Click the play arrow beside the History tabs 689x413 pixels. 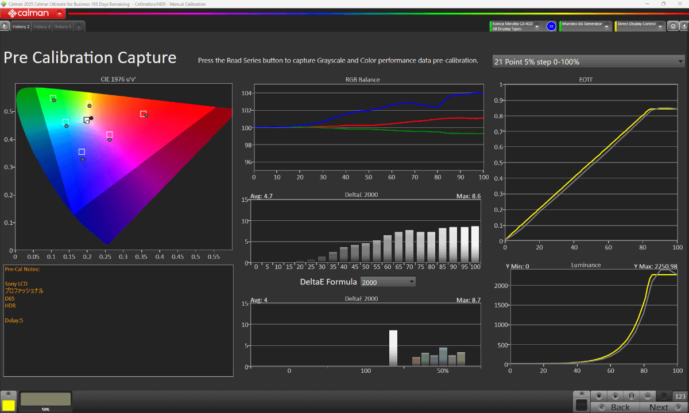coord(5,26)
